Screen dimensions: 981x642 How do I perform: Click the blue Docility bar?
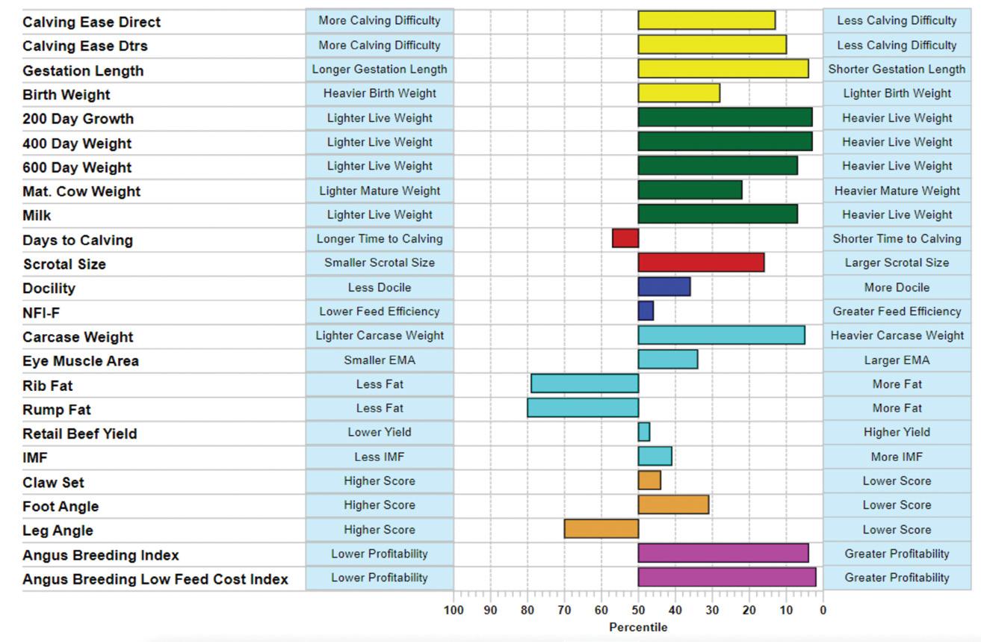click(664, 287)
